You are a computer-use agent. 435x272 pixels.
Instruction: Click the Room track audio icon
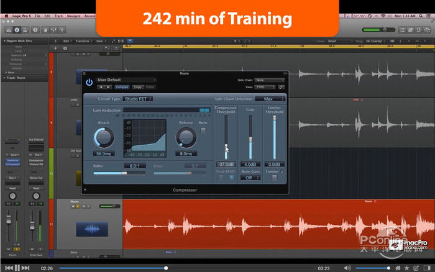[92, 229]
